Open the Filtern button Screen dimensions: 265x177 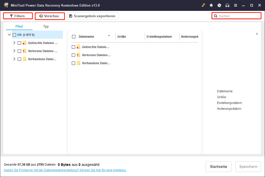pyautogui.click(x=18, y=16)
